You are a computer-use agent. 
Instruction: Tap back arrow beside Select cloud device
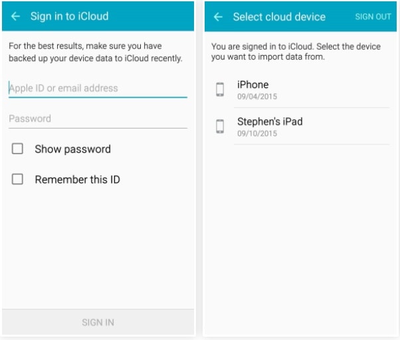[218, 17]
